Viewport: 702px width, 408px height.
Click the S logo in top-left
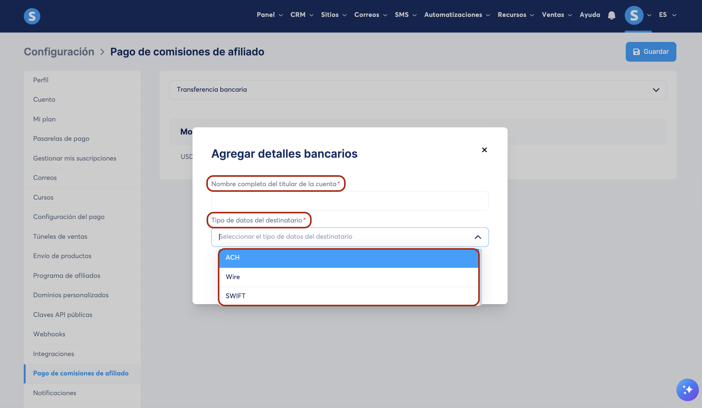[x=32, y=16]
